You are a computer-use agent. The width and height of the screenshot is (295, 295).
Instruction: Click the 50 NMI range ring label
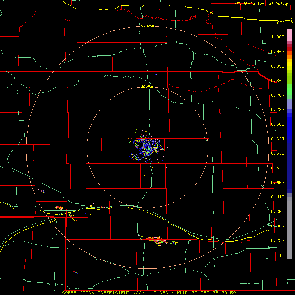point(147,87)
